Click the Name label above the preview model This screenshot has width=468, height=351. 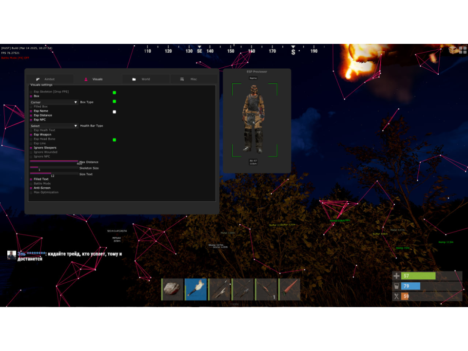(x=253, y=78)
